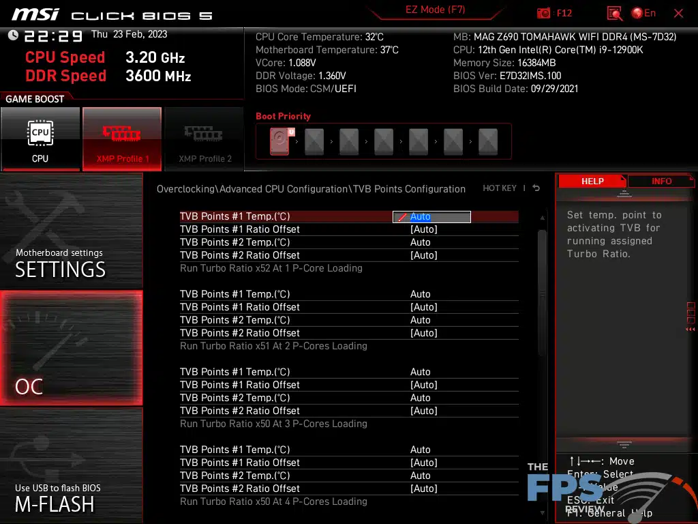Click the Memory Size 16384MB line
Image resolution: width=698 pixels, height=524 pixels.
coord(504,63)
